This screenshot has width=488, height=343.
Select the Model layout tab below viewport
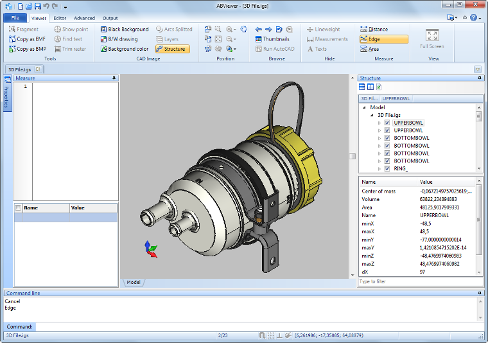(133, 282)
